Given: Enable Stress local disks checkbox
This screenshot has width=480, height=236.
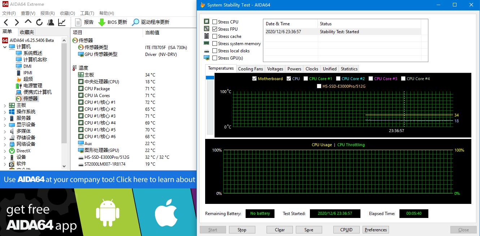Looking at the screenshot, I should [x=215, y=51].
